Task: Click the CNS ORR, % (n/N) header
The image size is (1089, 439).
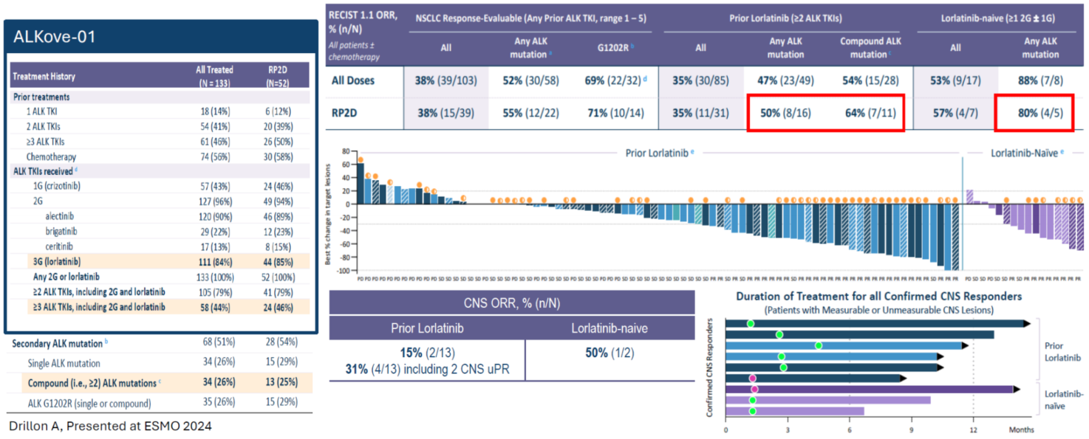Action: [511, 302]
